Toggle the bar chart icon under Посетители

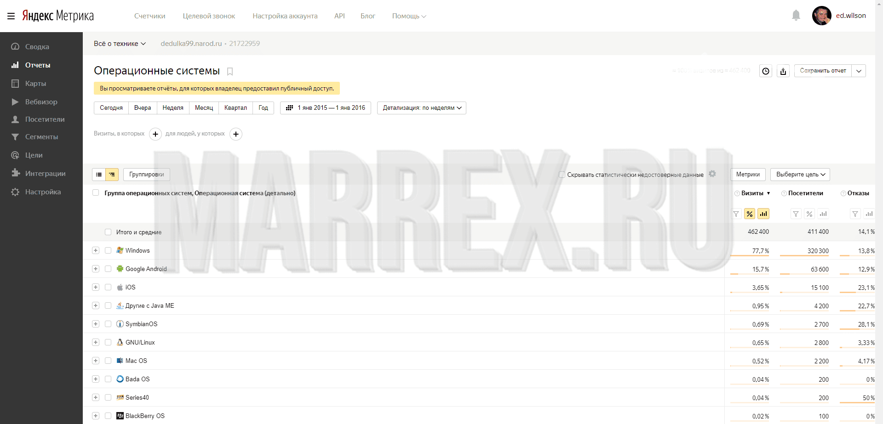click(x=823, y=214)
